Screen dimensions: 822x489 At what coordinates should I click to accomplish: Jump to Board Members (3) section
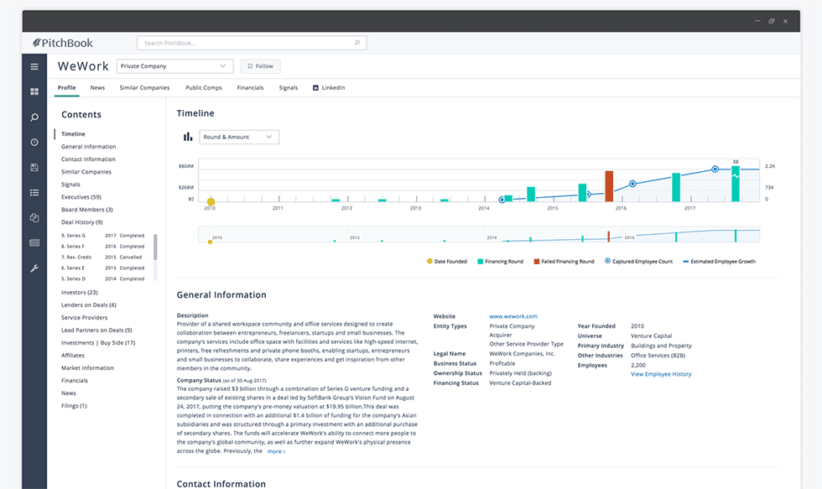point(87,210)
